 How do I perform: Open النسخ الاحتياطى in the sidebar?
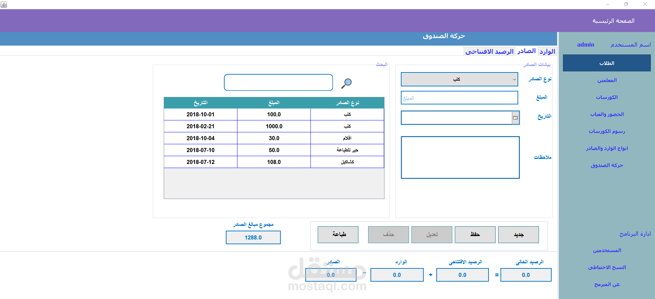[607, 267]
